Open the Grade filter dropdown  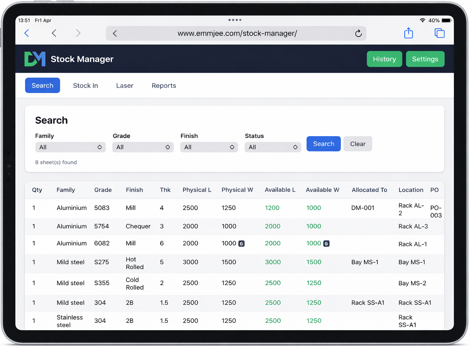click(143, 147)
